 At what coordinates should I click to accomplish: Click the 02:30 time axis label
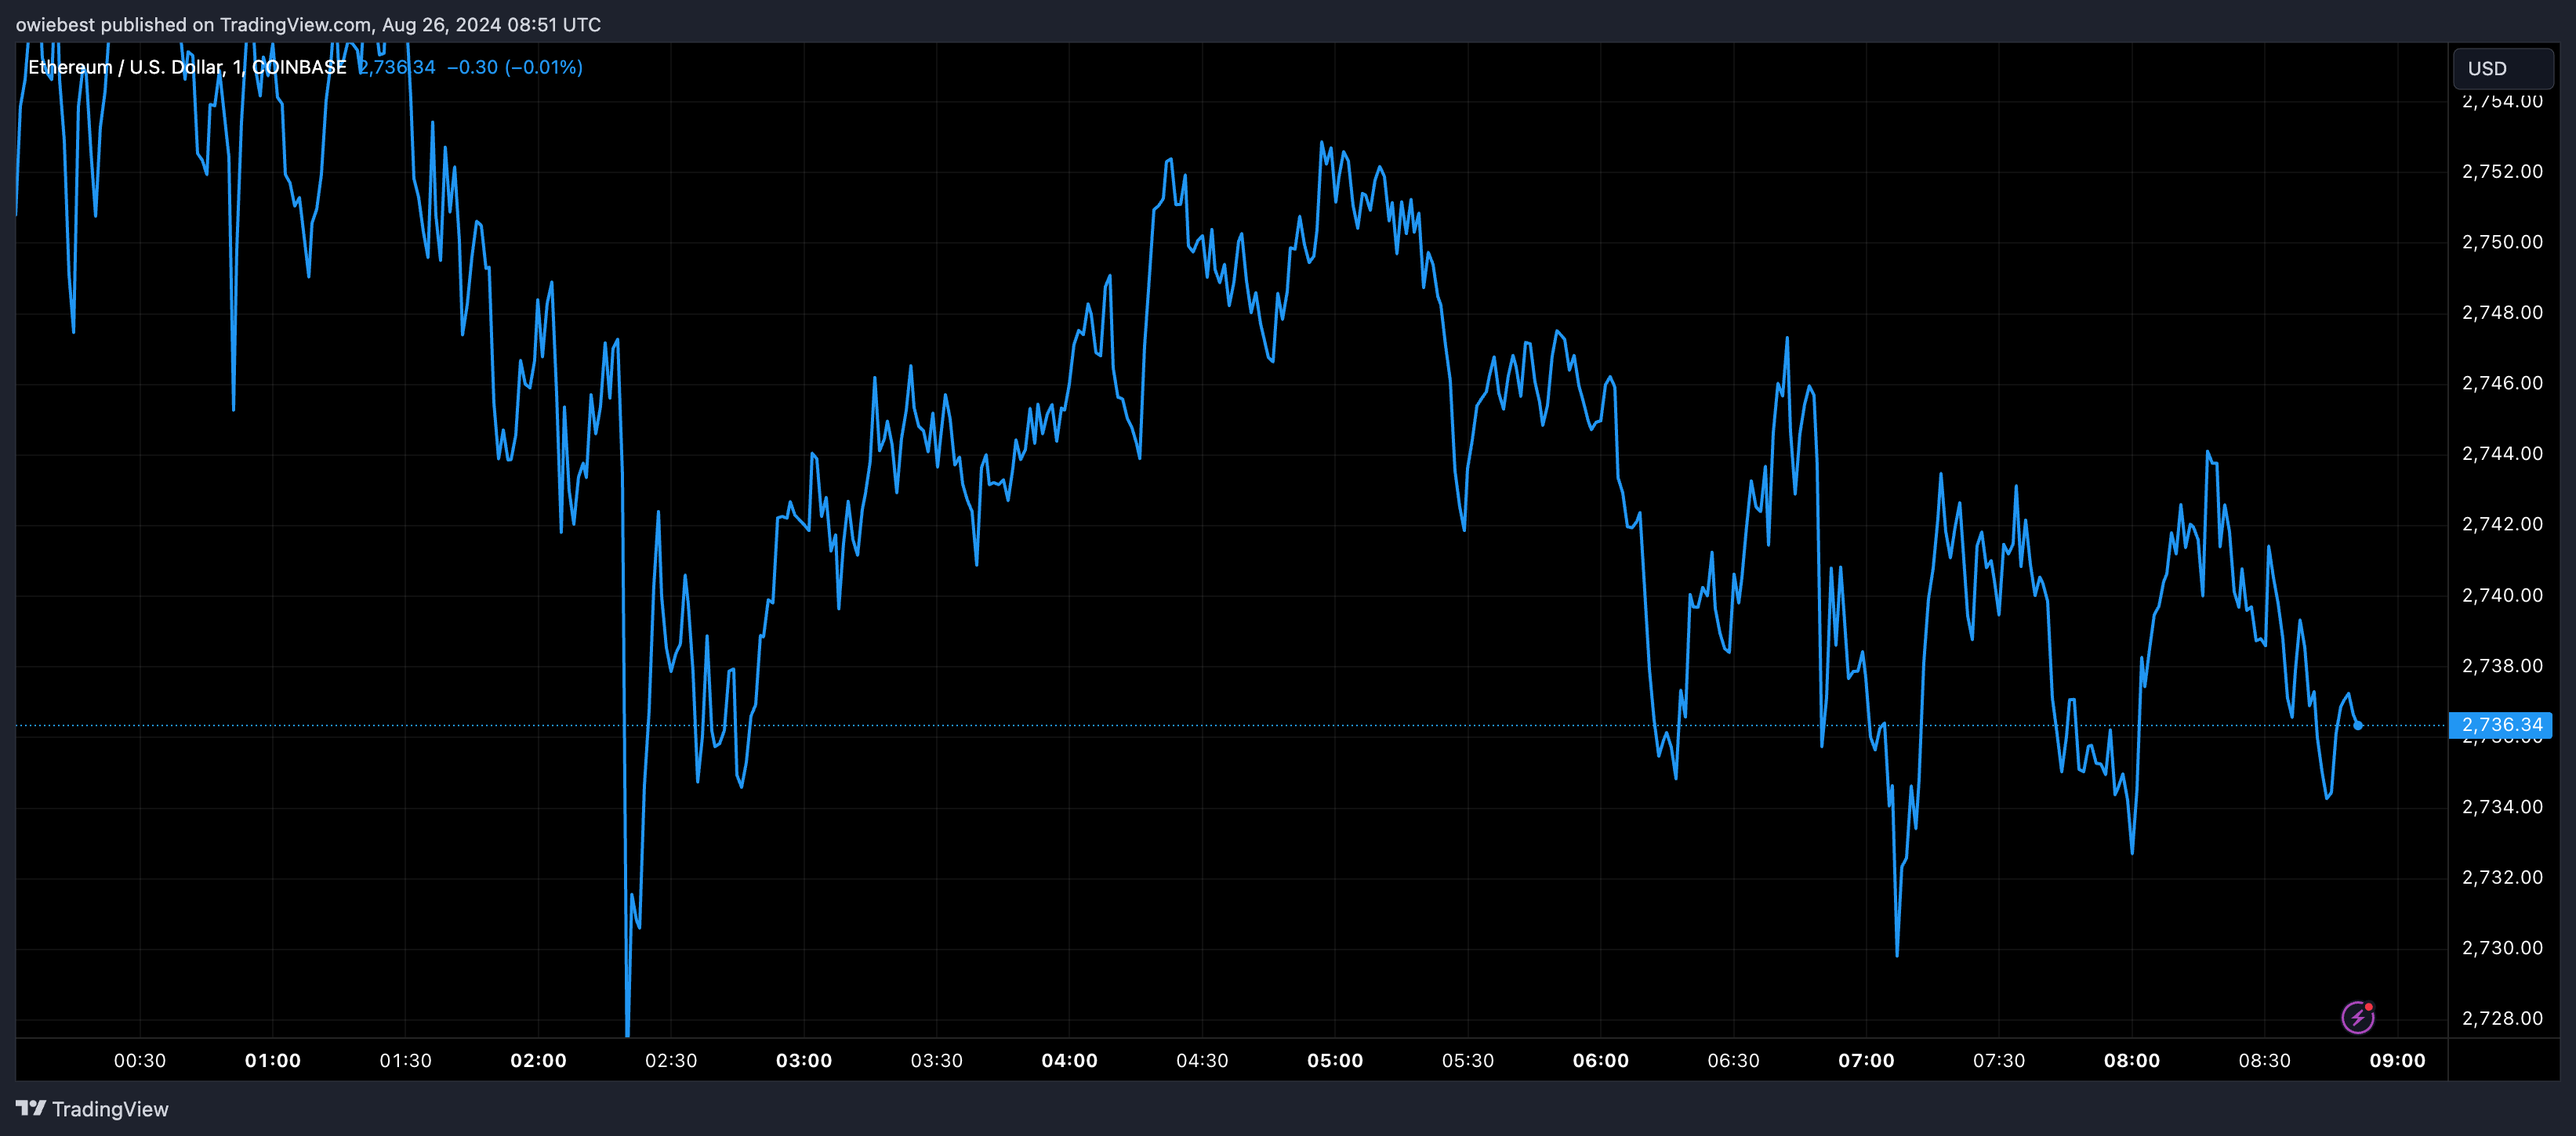(x=671, y=1060)
